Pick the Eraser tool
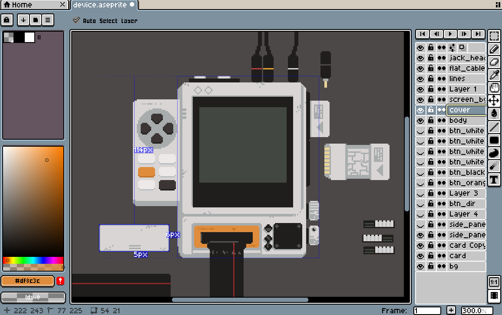Viewport: 502px width, 315px height. click(494, 62)
